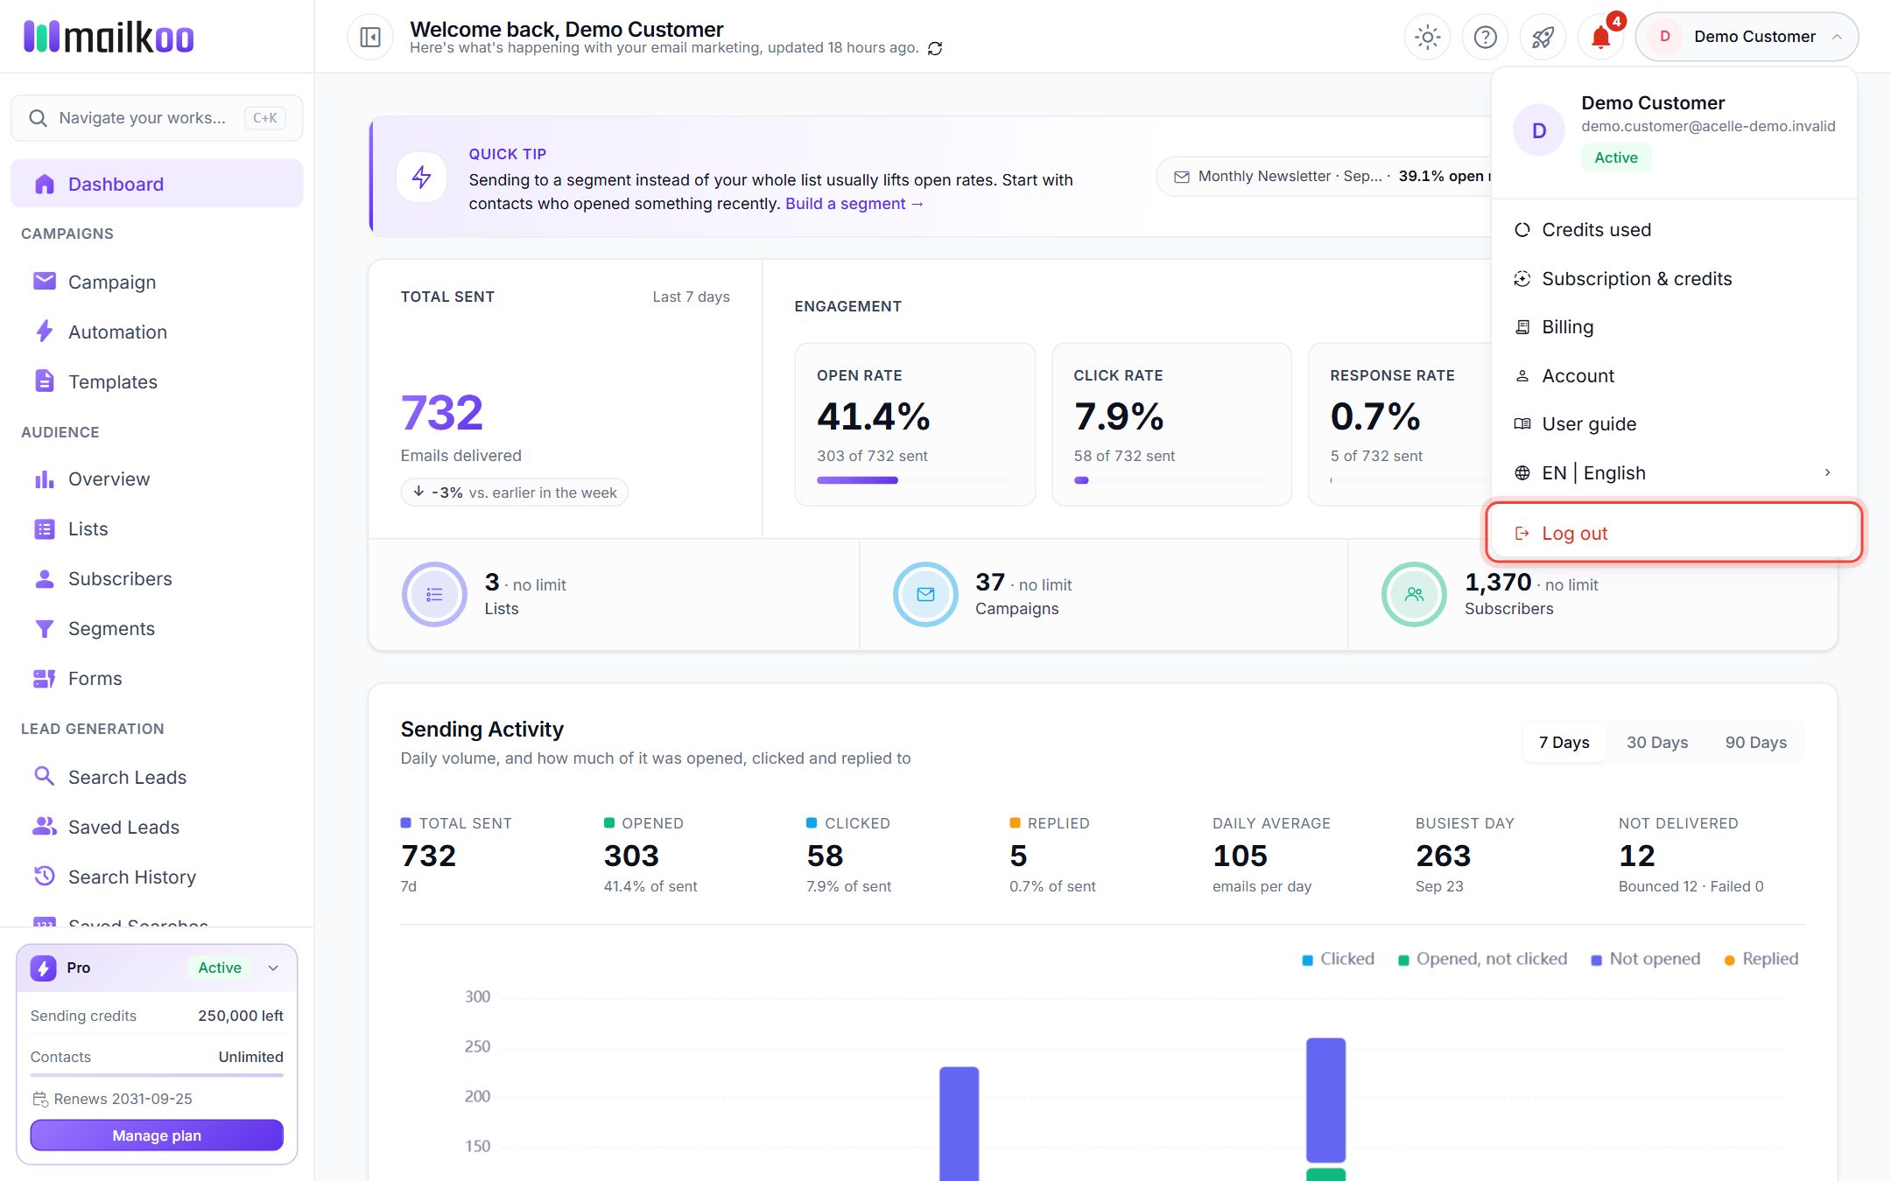Collapse the Demo Customer account dropdown
The height and width of the screenshot is (1181, 1891).
(x=1747, y=37)
